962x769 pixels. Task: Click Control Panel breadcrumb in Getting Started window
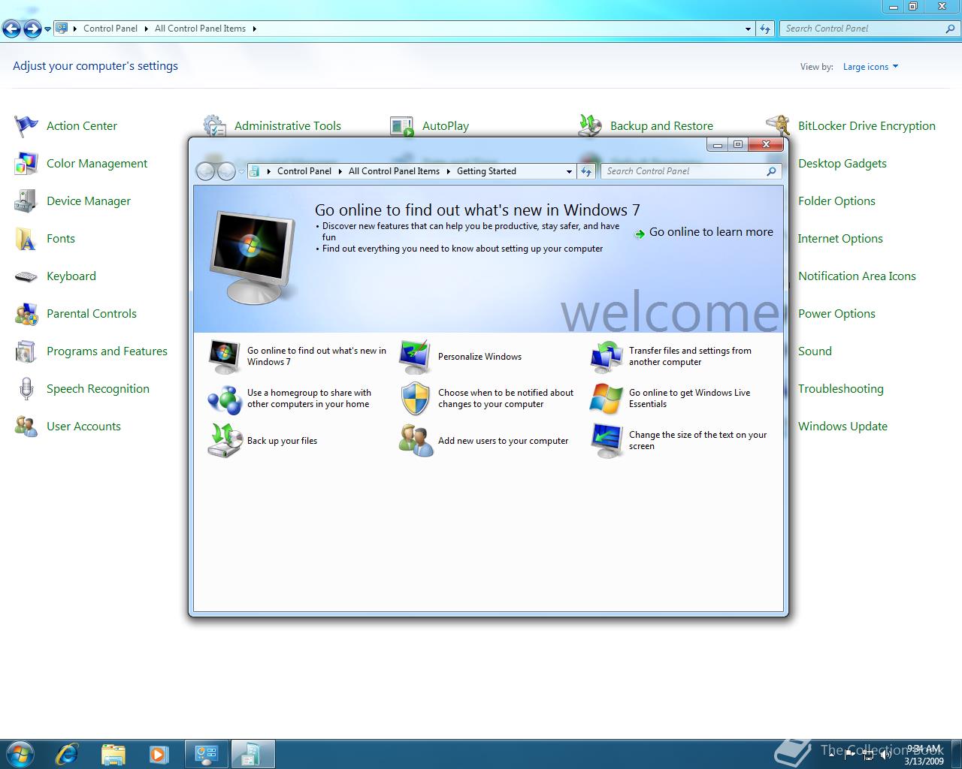(304, 171)
